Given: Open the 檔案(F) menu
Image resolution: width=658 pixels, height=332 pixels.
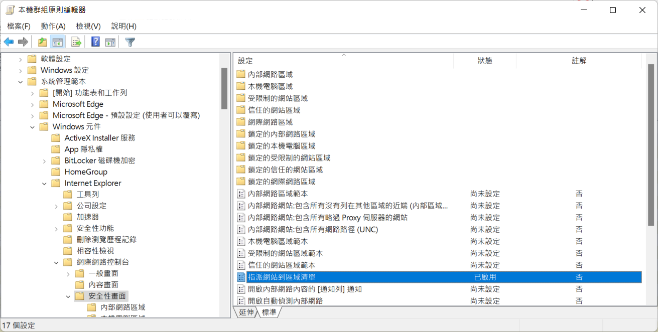Looking at the screenshot, I should point(19,26).
